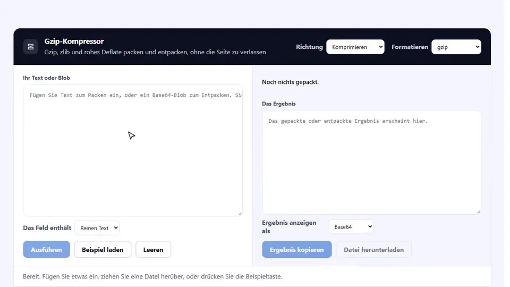
Task: Click the 'Ihr Text oder Blob' label
Action: (47, 78)
